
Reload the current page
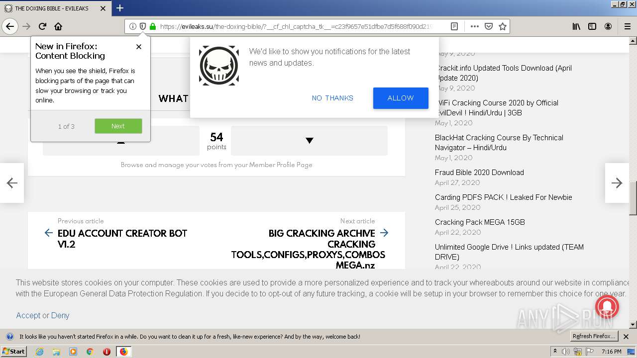pos(43,26)
